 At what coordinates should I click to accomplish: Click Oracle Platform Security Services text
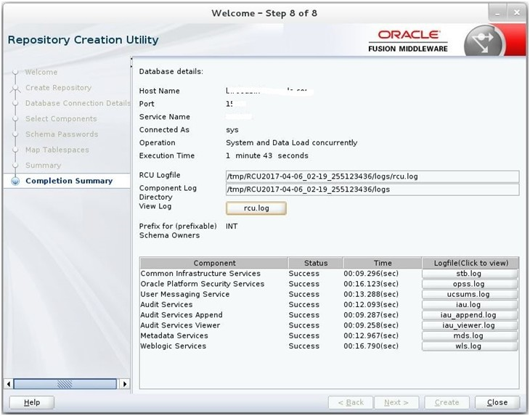(202, 284)
